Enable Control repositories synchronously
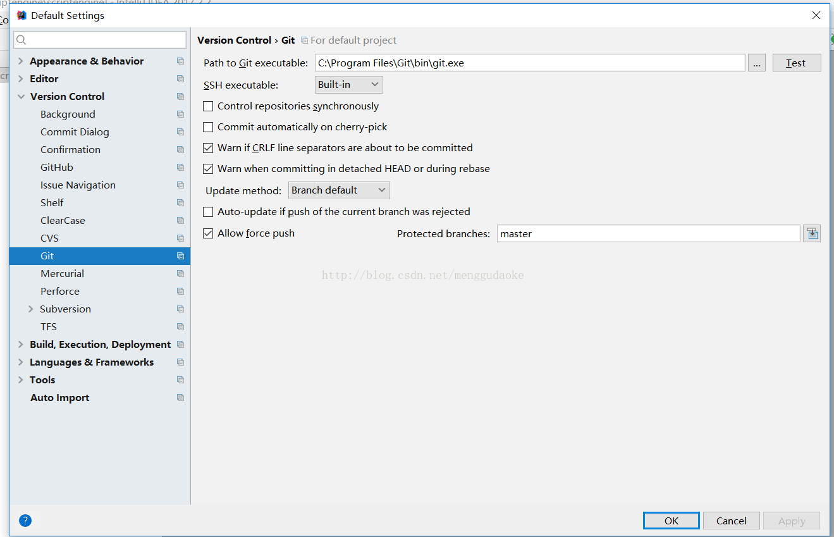834x537 pixels. point(208,106)
